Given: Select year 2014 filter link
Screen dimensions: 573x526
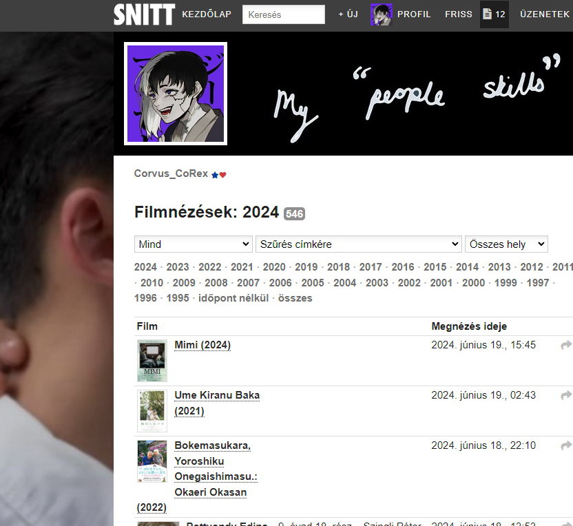Looking at the screenshot, I should pyautogui.click(x=467, y=267).
